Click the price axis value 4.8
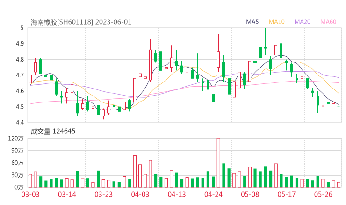346x205 pixels. pos(20,59)
